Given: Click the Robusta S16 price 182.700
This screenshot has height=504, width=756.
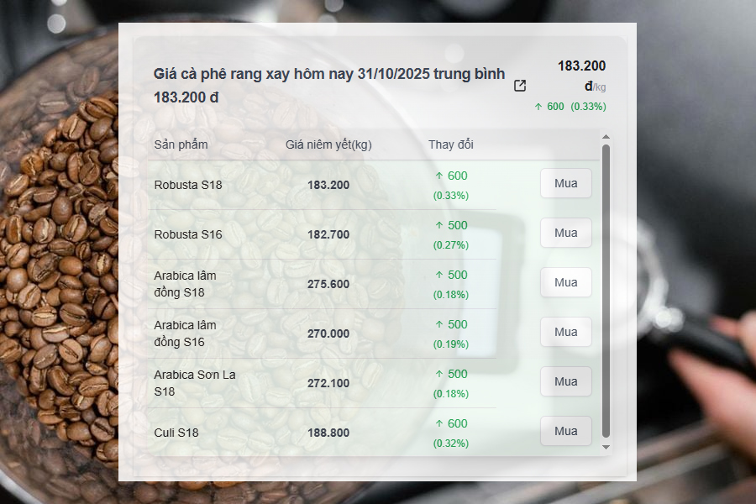Looking at the screenshot, I should click(328, 235).
